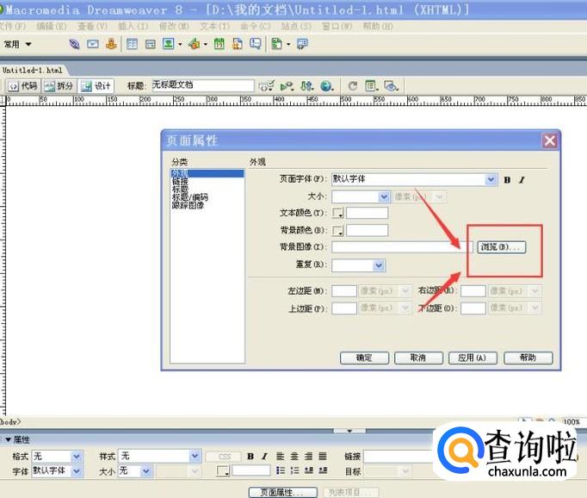
Task: Click the 页面属性... button at bottom
Action: [x=282, y=492]
